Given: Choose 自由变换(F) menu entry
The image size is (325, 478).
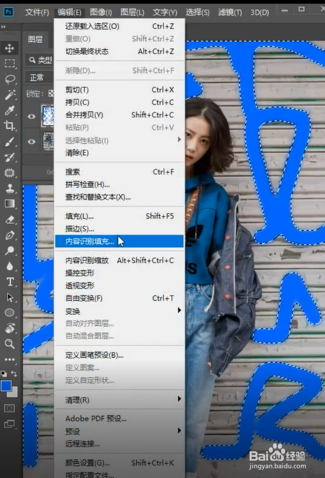Looking at the screenshot, I should 119,298.
